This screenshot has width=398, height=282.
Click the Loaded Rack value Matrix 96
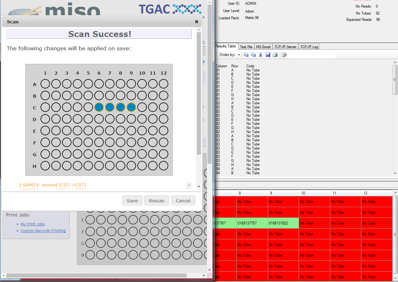click(252, 18)
